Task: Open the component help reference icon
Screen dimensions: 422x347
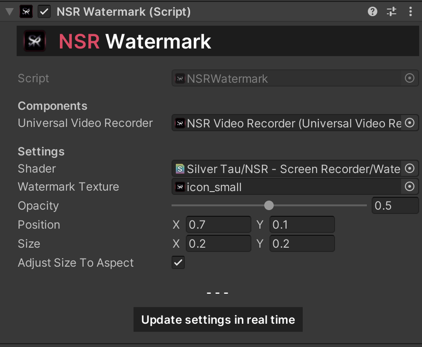Action: [x=373, y=11]
